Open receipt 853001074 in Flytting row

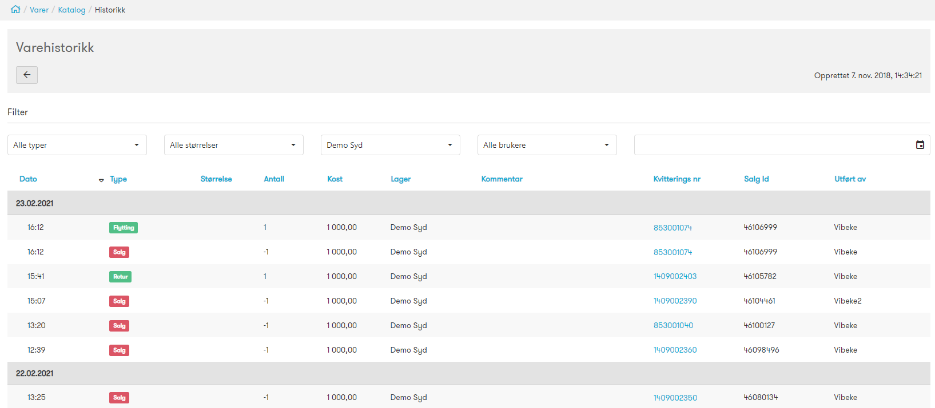[x=673, y=228]
